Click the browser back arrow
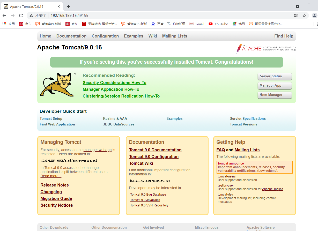 (4, 16)
